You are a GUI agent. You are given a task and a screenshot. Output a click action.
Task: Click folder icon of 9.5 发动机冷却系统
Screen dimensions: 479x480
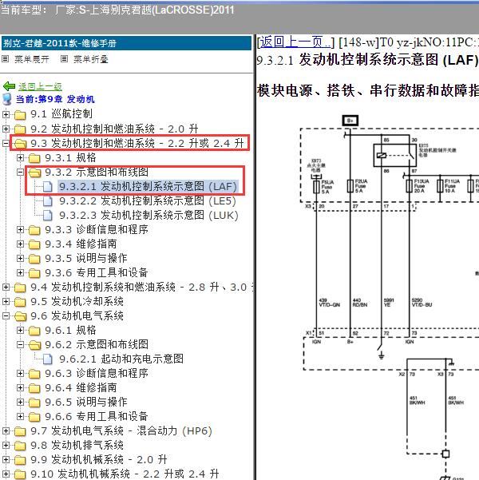[20, 302]
